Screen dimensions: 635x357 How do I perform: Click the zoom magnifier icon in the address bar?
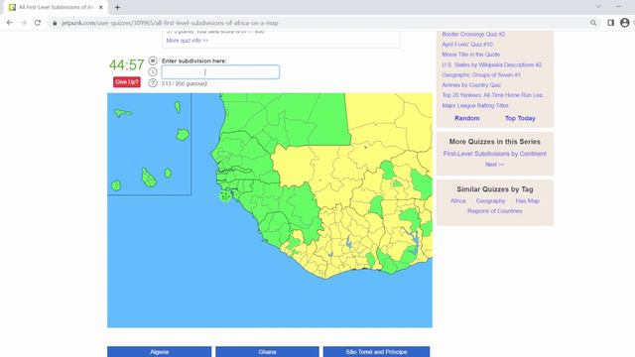593,23
